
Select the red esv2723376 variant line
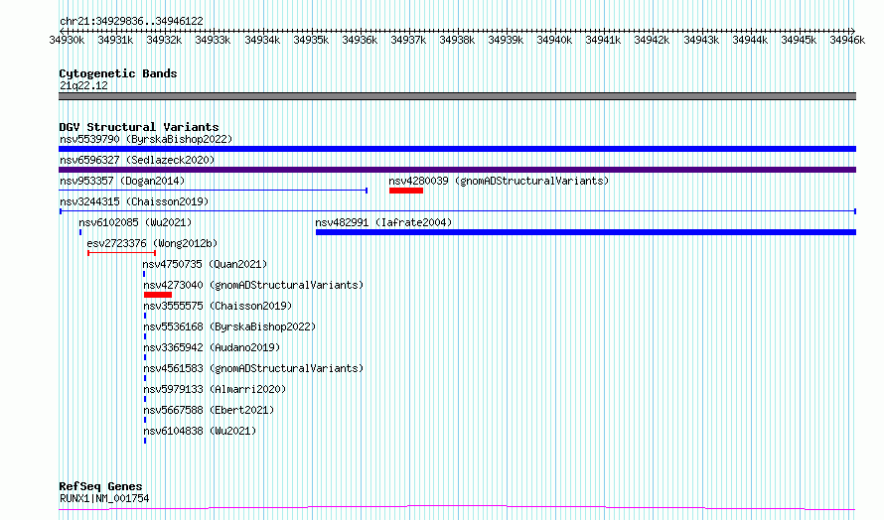tap(122, 253)
